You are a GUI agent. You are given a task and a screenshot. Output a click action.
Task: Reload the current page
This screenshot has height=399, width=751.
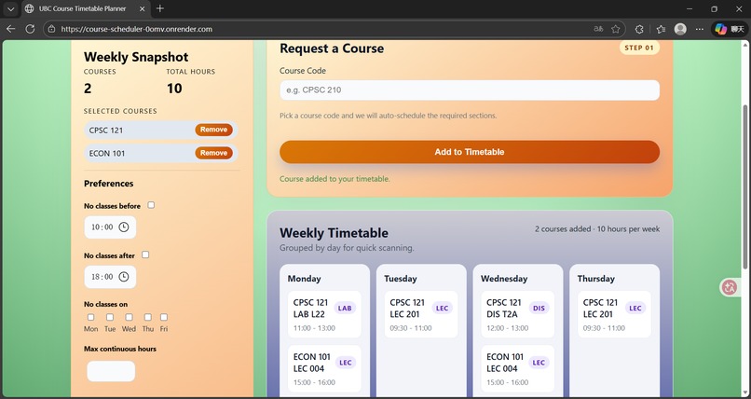pos(30,29)
